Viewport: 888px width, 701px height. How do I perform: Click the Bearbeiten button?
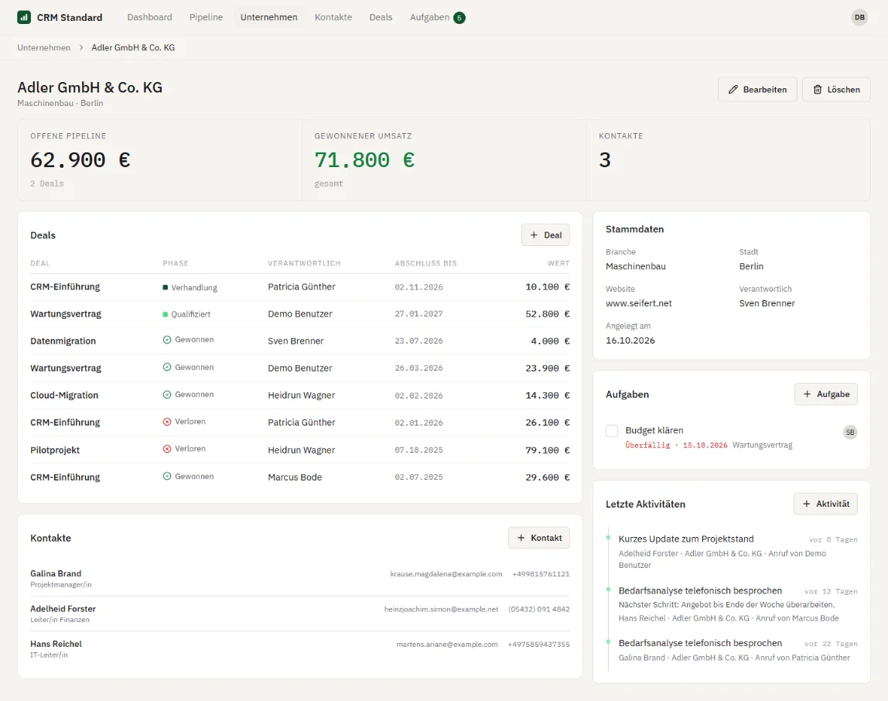tap(757, 90)
